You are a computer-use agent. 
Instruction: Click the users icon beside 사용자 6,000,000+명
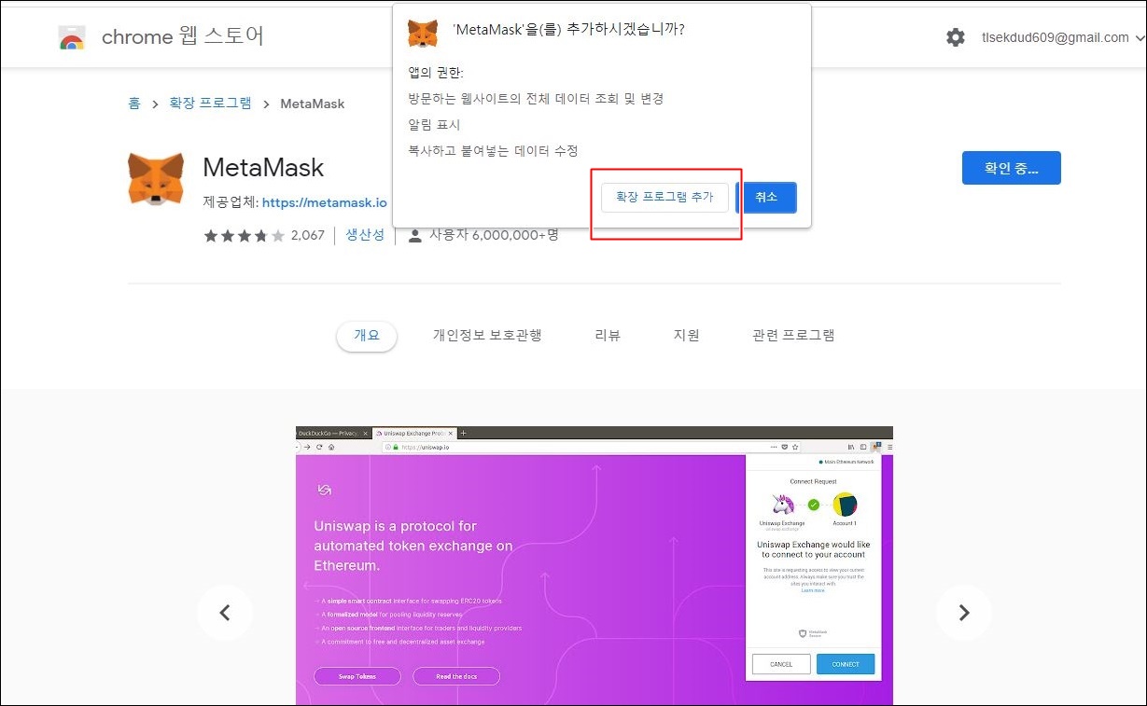coord(415,235)
